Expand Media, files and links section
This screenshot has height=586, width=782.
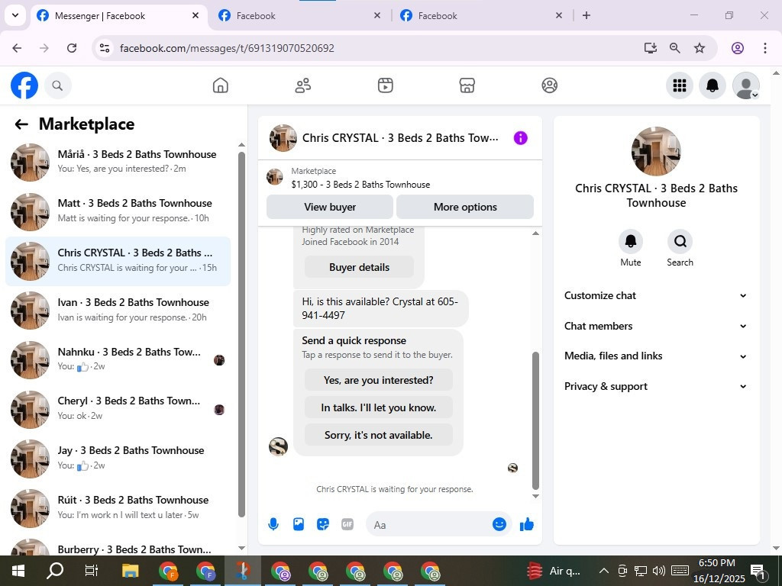pos(656,356)
